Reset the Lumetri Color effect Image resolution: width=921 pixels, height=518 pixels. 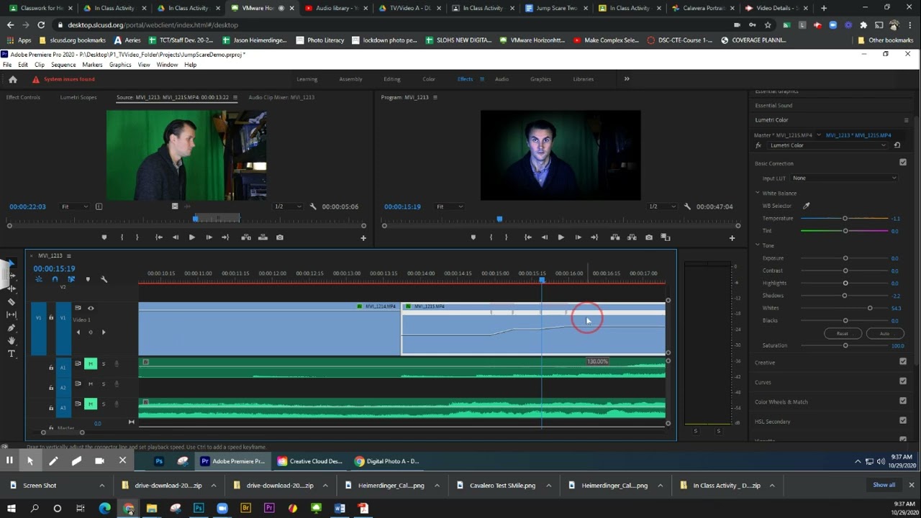[x=897, y=145]
